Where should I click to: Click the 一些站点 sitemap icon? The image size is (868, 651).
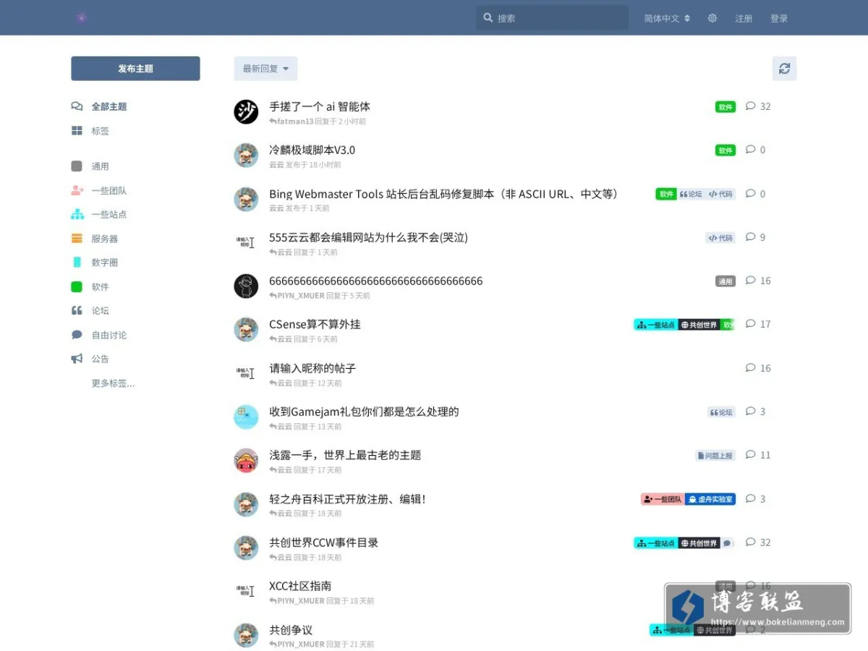pos(77,214)
